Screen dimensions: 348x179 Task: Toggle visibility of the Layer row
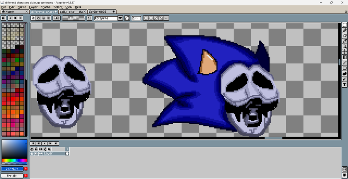pyautogui.click(x=32, y=153)
